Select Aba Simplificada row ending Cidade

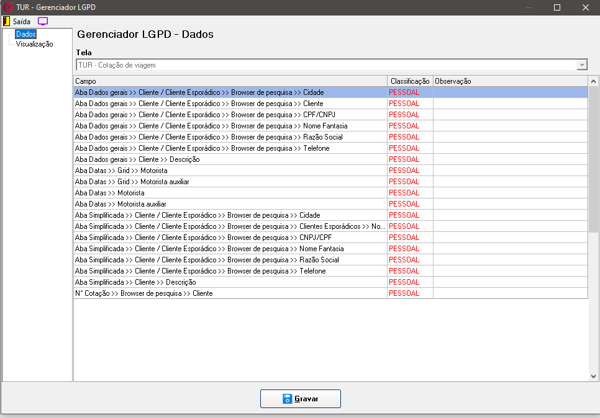coord(330,215)
